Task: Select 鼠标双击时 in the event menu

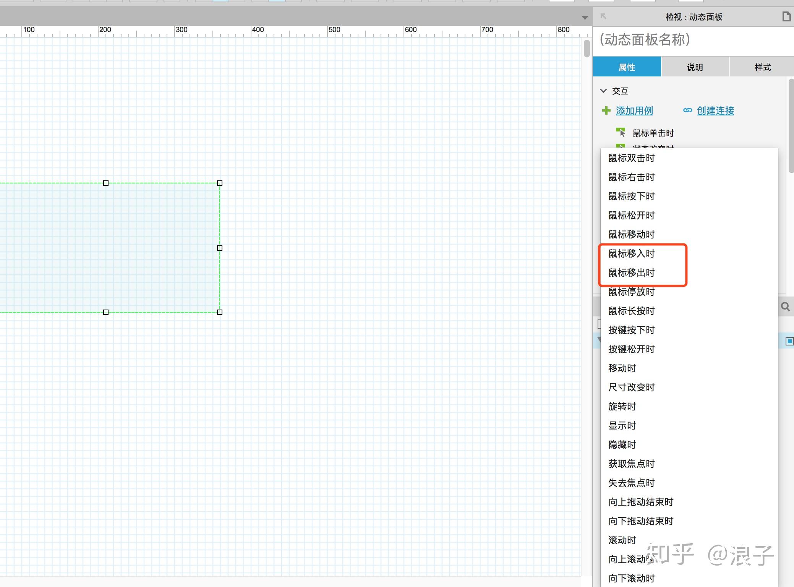Action: click(x=631, y=158)
